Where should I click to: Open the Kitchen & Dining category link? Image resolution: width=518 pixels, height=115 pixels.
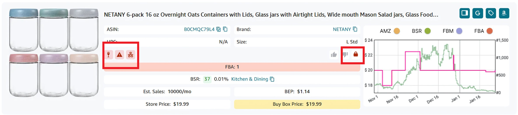[249, 79]
